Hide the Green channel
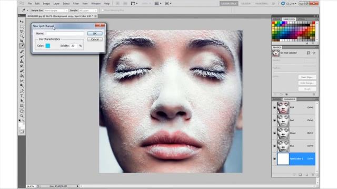337x189 pixels. [x=274, y=133]
